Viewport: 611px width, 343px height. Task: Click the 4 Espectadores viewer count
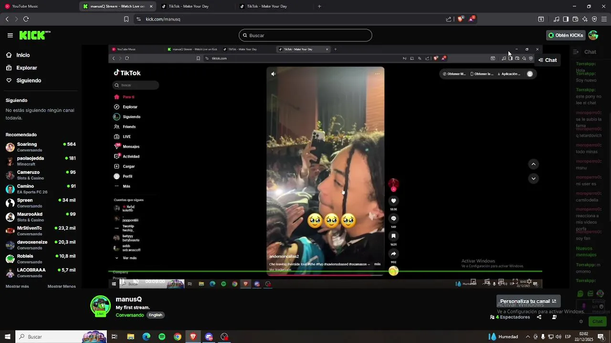pos(510,317)
